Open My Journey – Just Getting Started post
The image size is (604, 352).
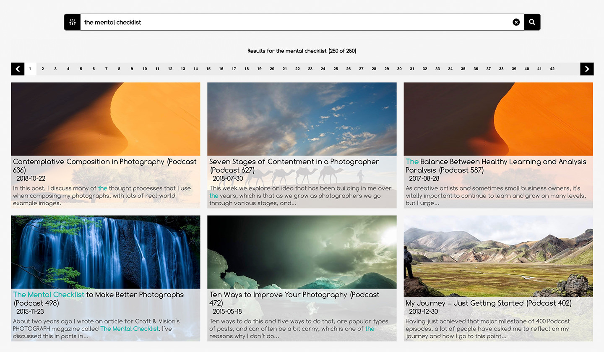[488, 303]
